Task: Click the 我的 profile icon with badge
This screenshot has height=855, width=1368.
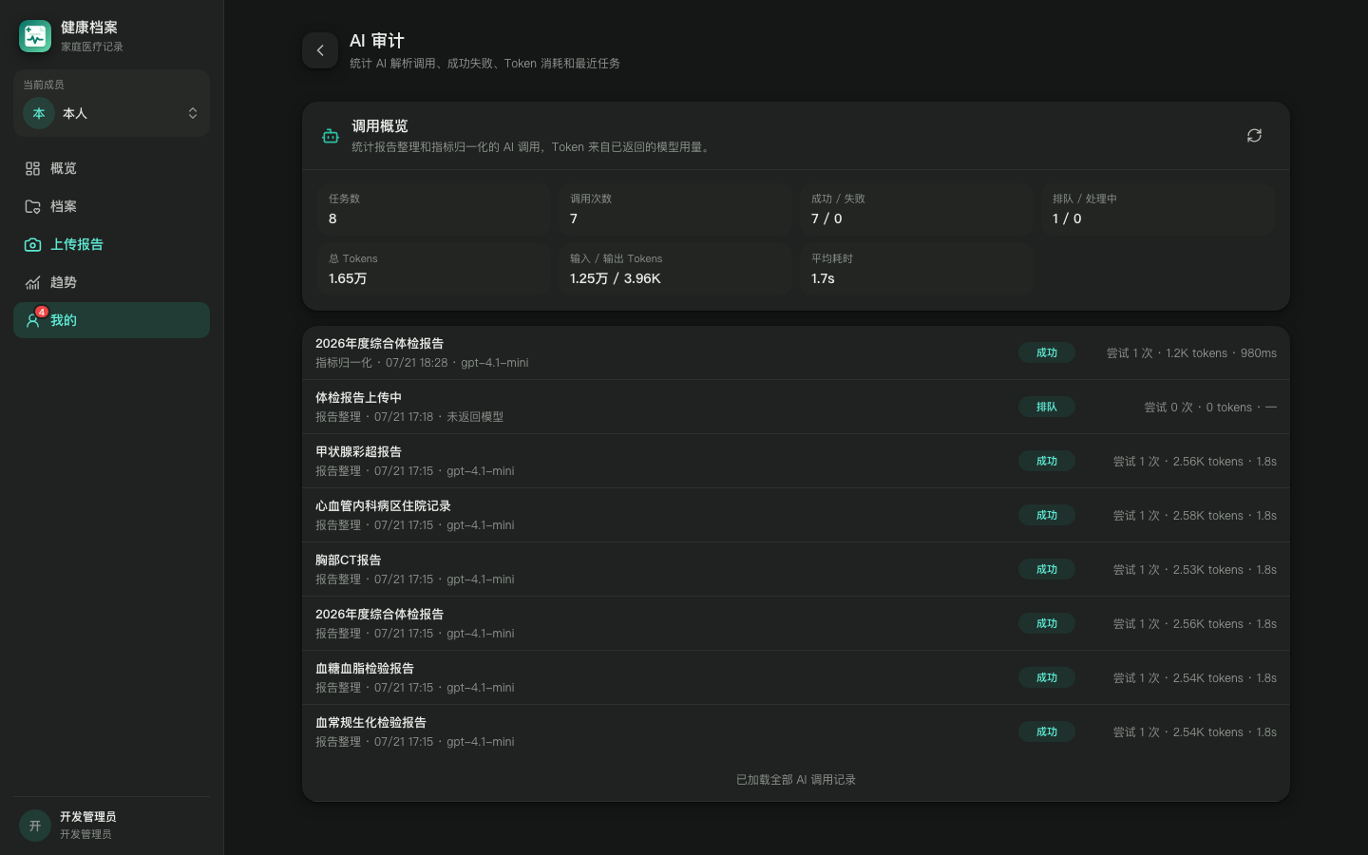Action: [x=33, y=319]
